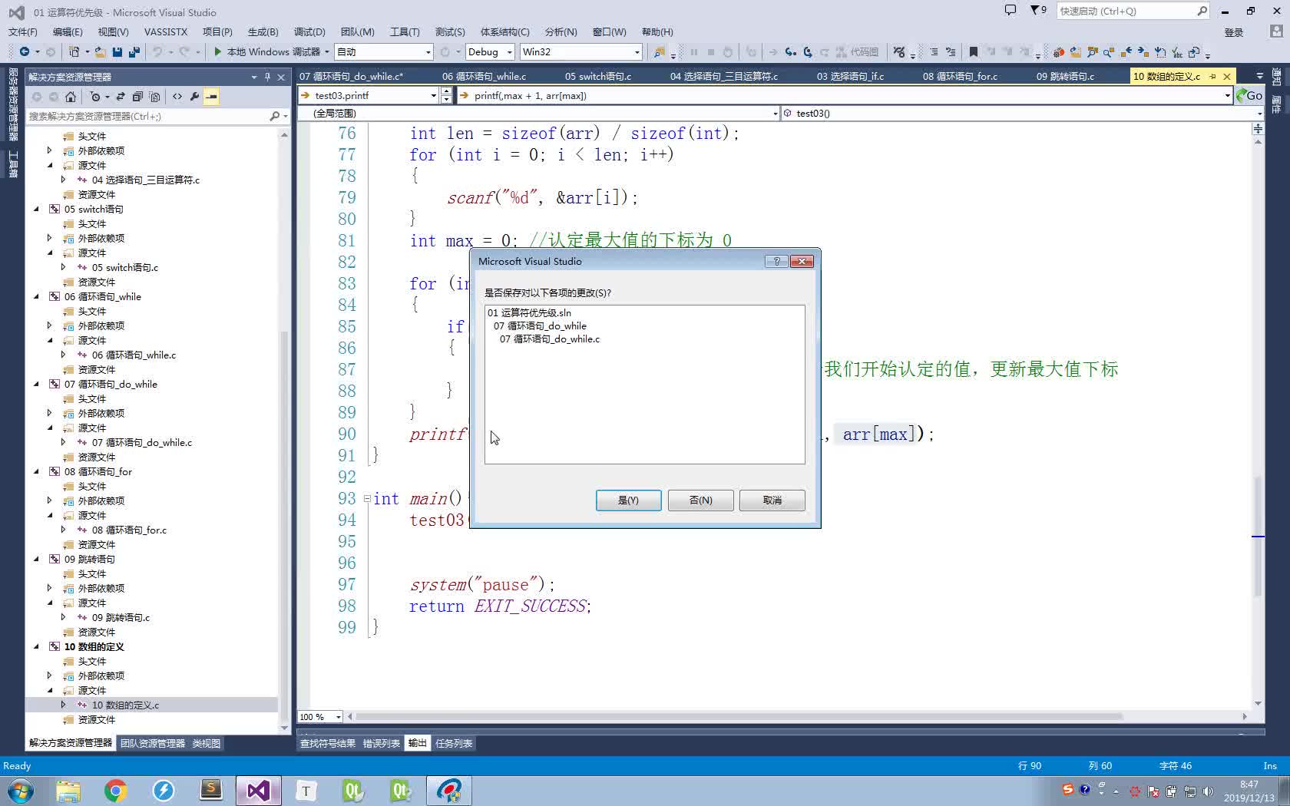This screenshot has height=806, width=1290.
Task: Open the 文件(F) menu
Action: tap(23, 31)
